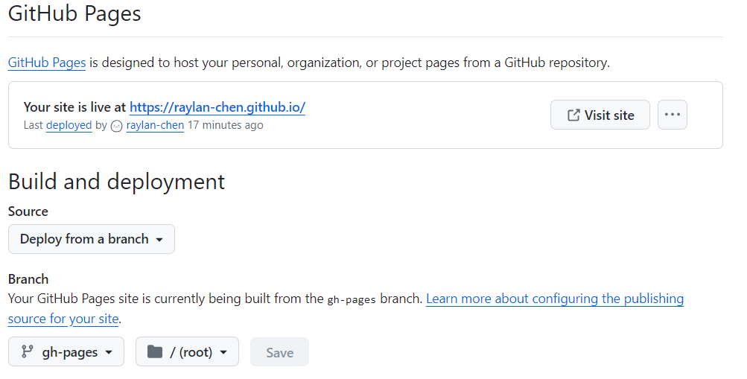Image resolution: width=747 pixels, height=379 pixels.
Task: Click the caret arrow beside Deploy from a branch
Action: point(159,240)
